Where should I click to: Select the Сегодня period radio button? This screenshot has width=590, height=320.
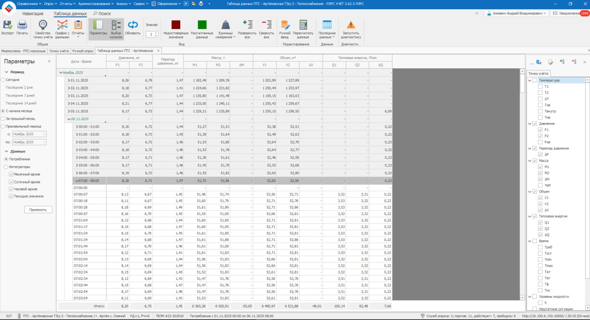(x=3, y=80)
